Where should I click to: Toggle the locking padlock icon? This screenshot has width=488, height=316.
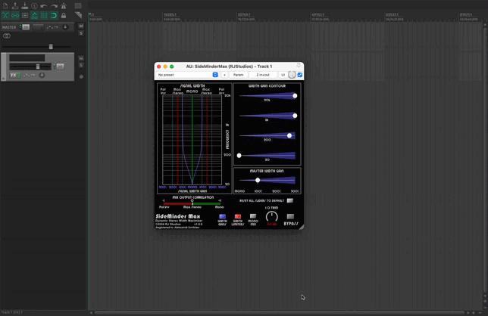coord(64,16)
